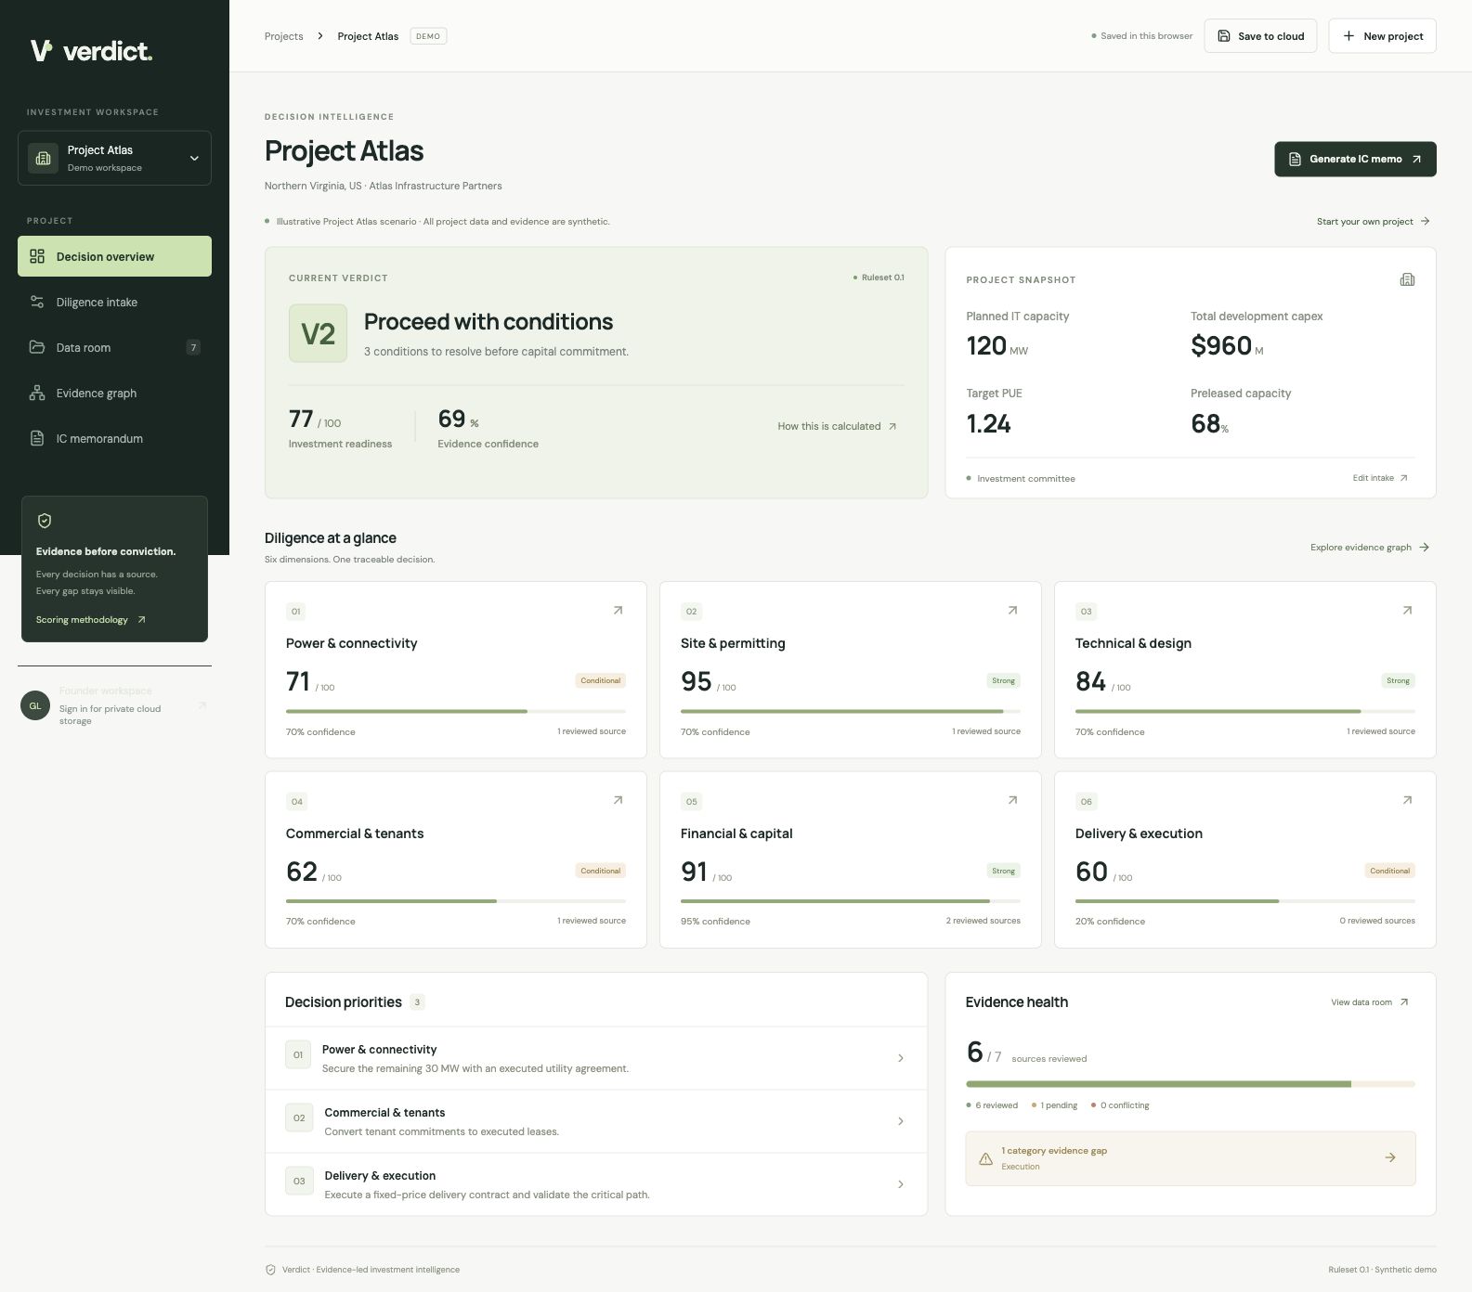Click Delivery & execution score progress bar
Viewport: 1472px width, 1292px height.
[1244, 901]
